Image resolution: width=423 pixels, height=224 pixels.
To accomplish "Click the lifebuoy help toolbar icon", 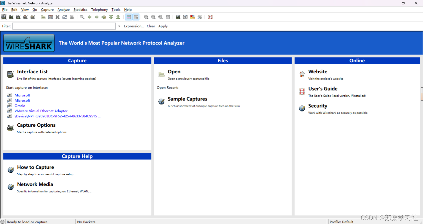I will [210, 17].
